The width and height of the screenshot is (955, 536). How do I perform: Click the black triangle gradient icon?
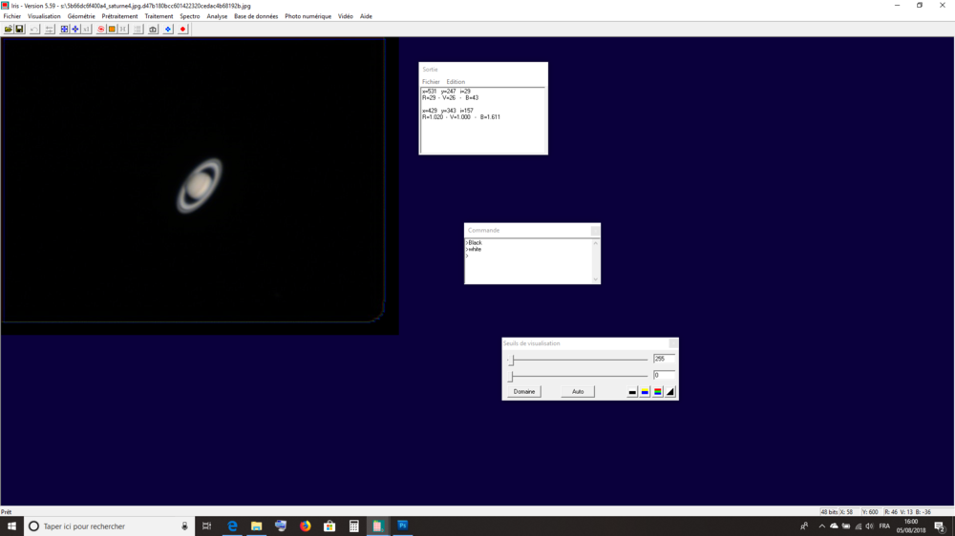pyautogui.click(x=670, y=392)
